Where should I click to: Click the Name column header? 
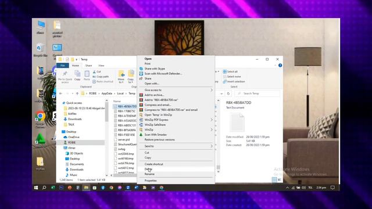pyautogui.click(x=117, y=101)
